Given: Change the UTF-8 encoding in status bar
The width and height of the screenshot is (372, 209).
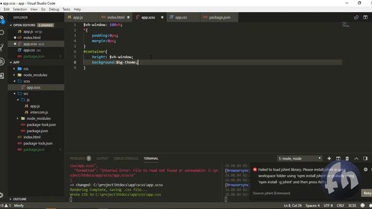Looking at the screenshot, I should click(328, 206).
